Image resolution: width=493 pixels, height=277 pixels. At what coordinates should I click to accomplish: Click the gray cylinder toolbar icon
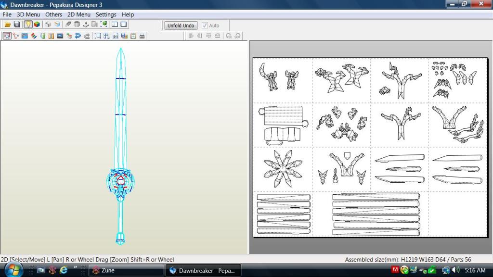[x=77, y=25]
